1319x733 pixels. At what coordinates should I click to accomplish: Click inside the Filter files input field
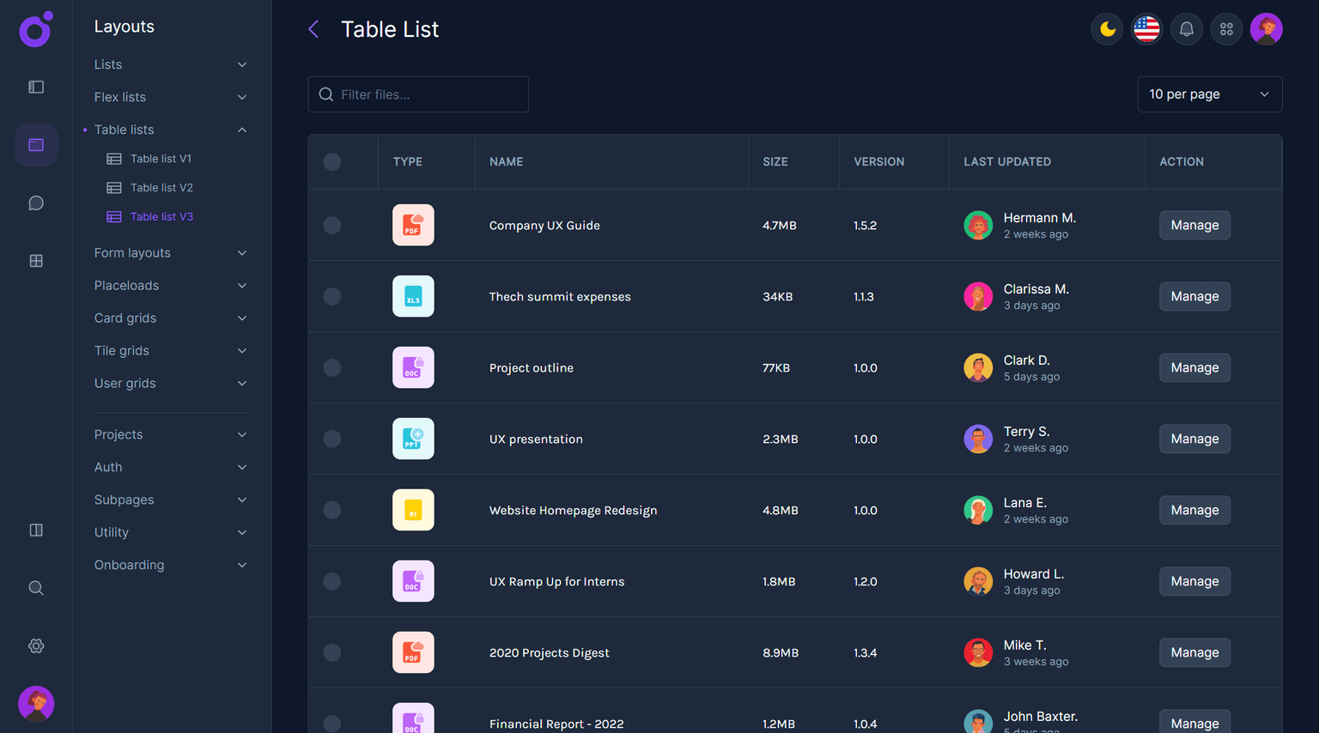click(x=418, y=94)
